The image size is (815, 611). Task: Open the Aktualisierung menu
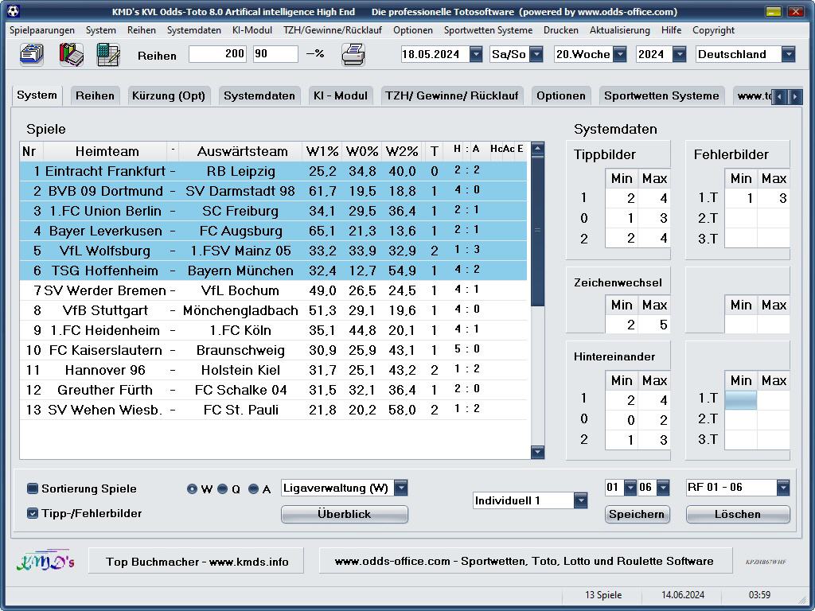point(619,30)
